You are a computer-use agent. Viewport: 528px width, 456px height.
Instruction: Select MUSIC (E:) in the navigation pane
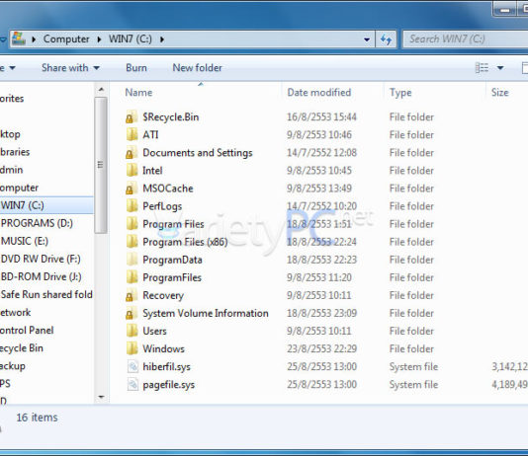pyautogui.click(x=25, y=241)
